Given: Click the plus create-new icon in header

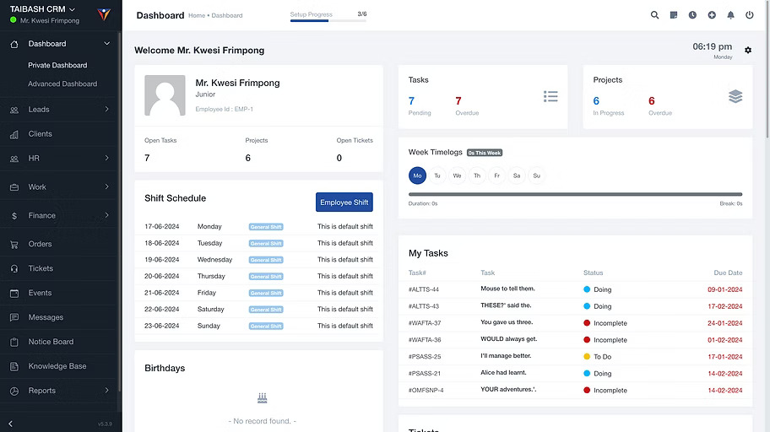Looking at the screenshot, I should [712, 15].
